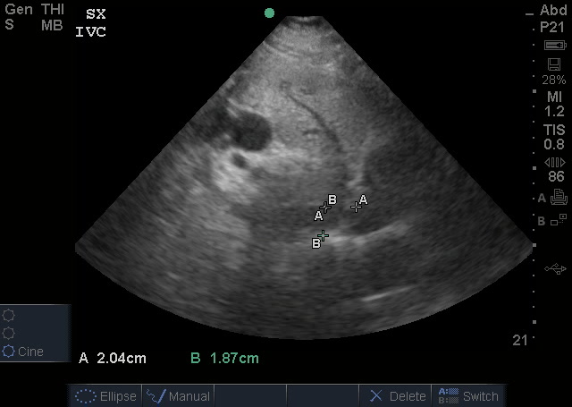Viewport: 572px width, 407px height.
Task: Click the SX IVC annotation text
Action: pos(89,22)
